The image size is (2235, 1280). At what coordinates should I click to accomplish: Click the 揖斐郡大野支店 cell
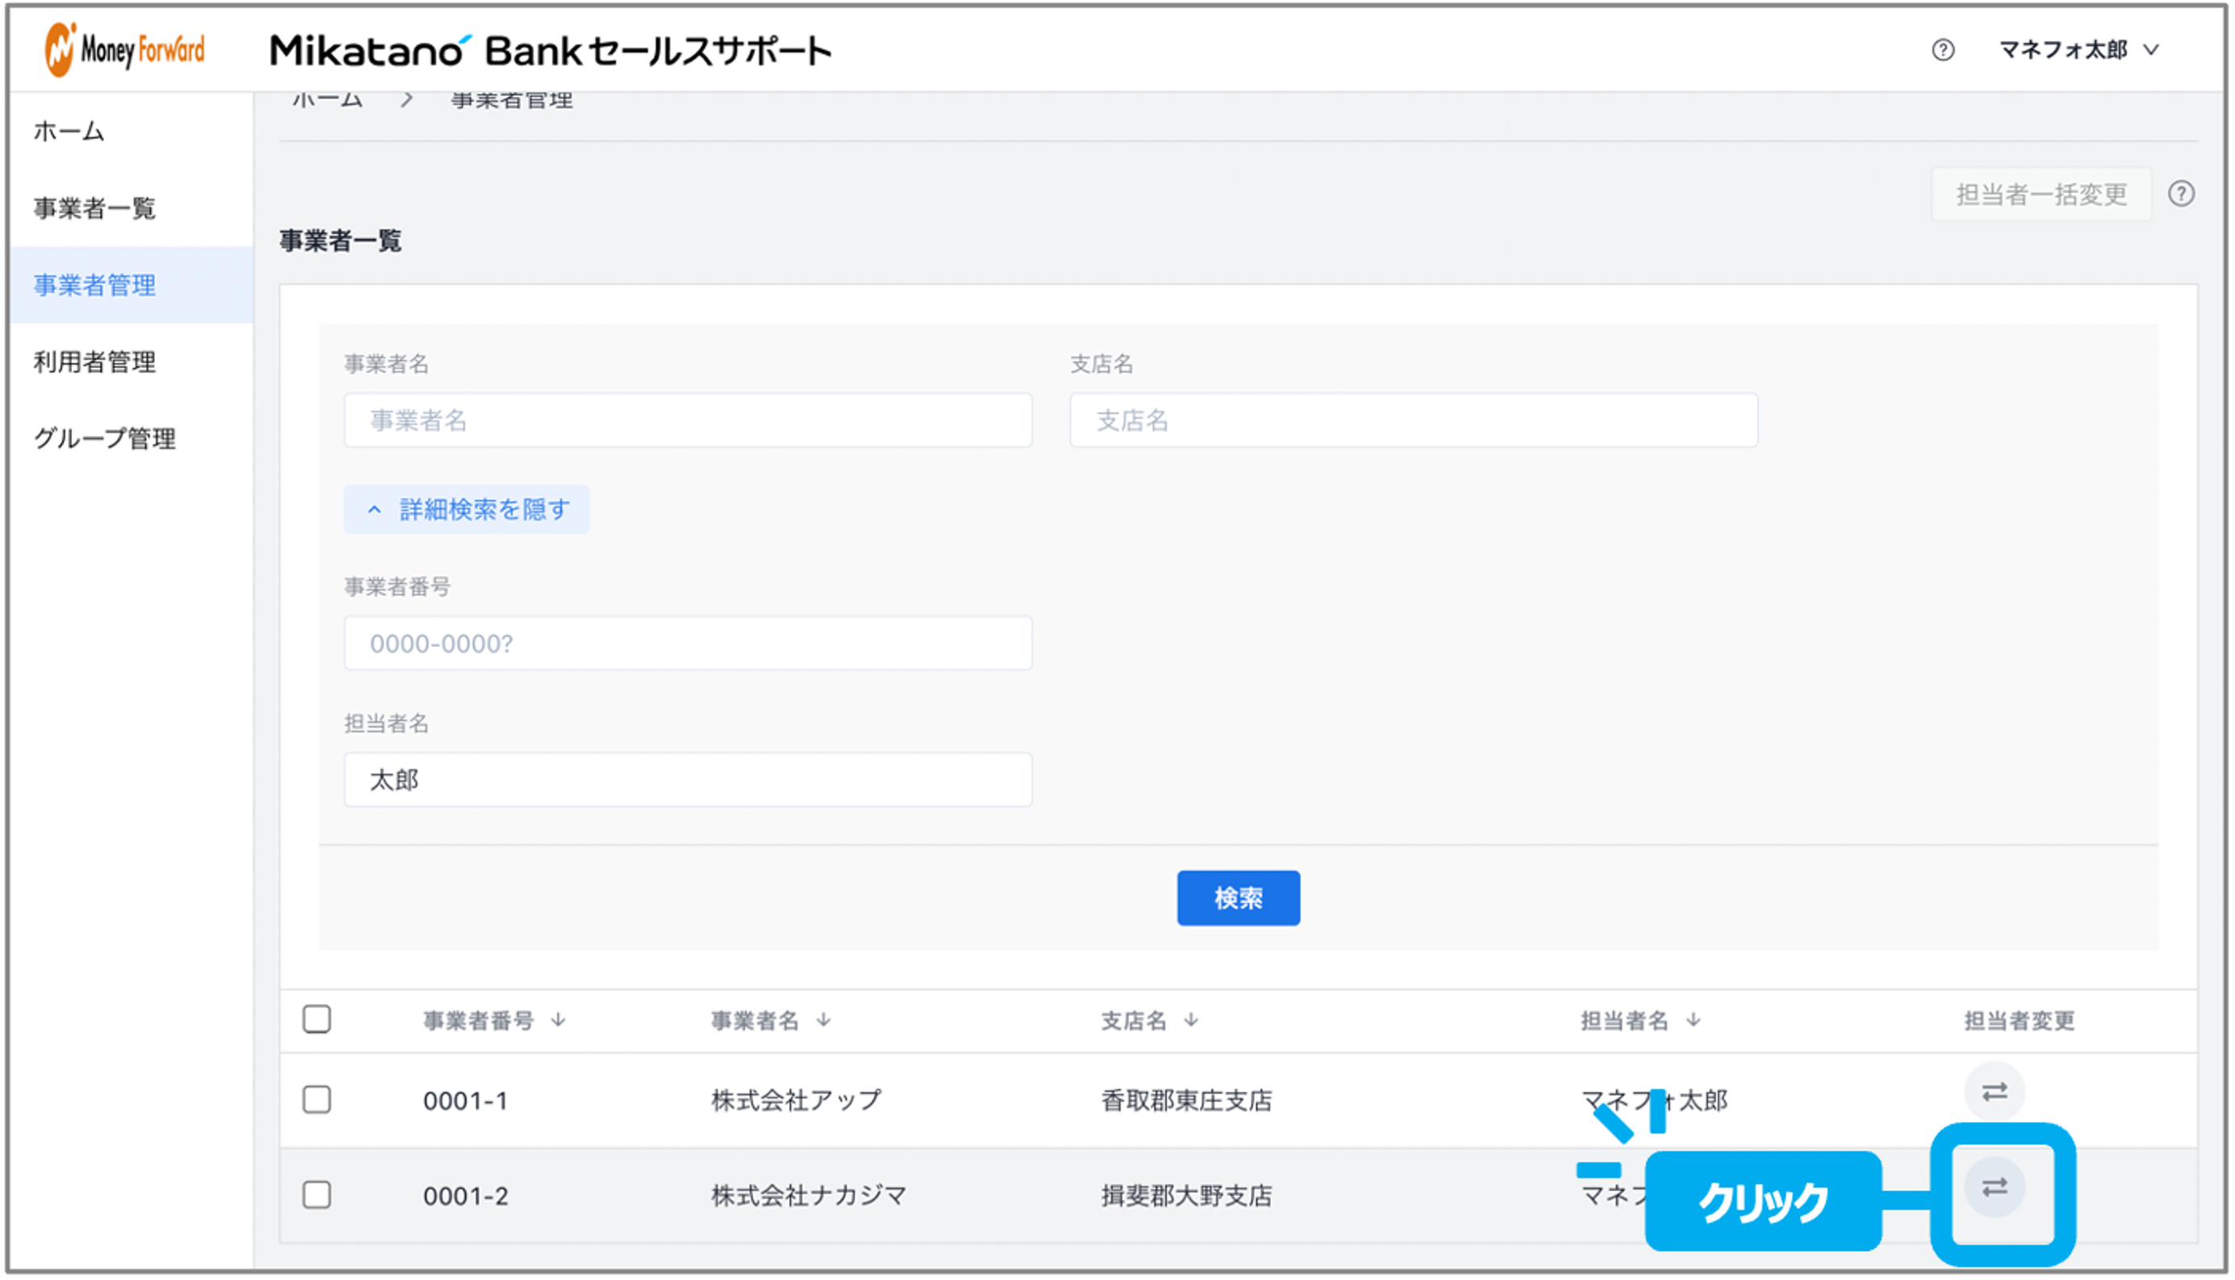pyautogui.click(x=1185, y=1194)
